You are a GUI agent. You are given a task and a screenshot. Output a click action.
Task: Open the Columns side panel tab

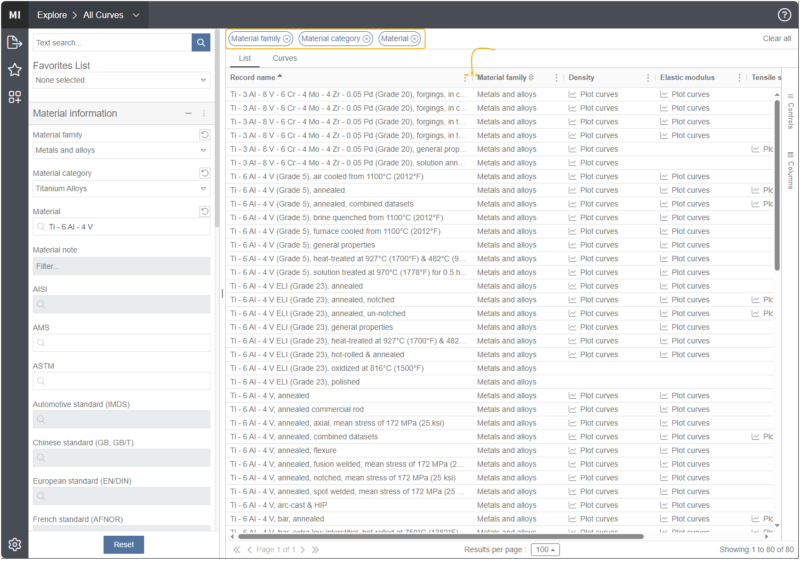click(791, 170)
